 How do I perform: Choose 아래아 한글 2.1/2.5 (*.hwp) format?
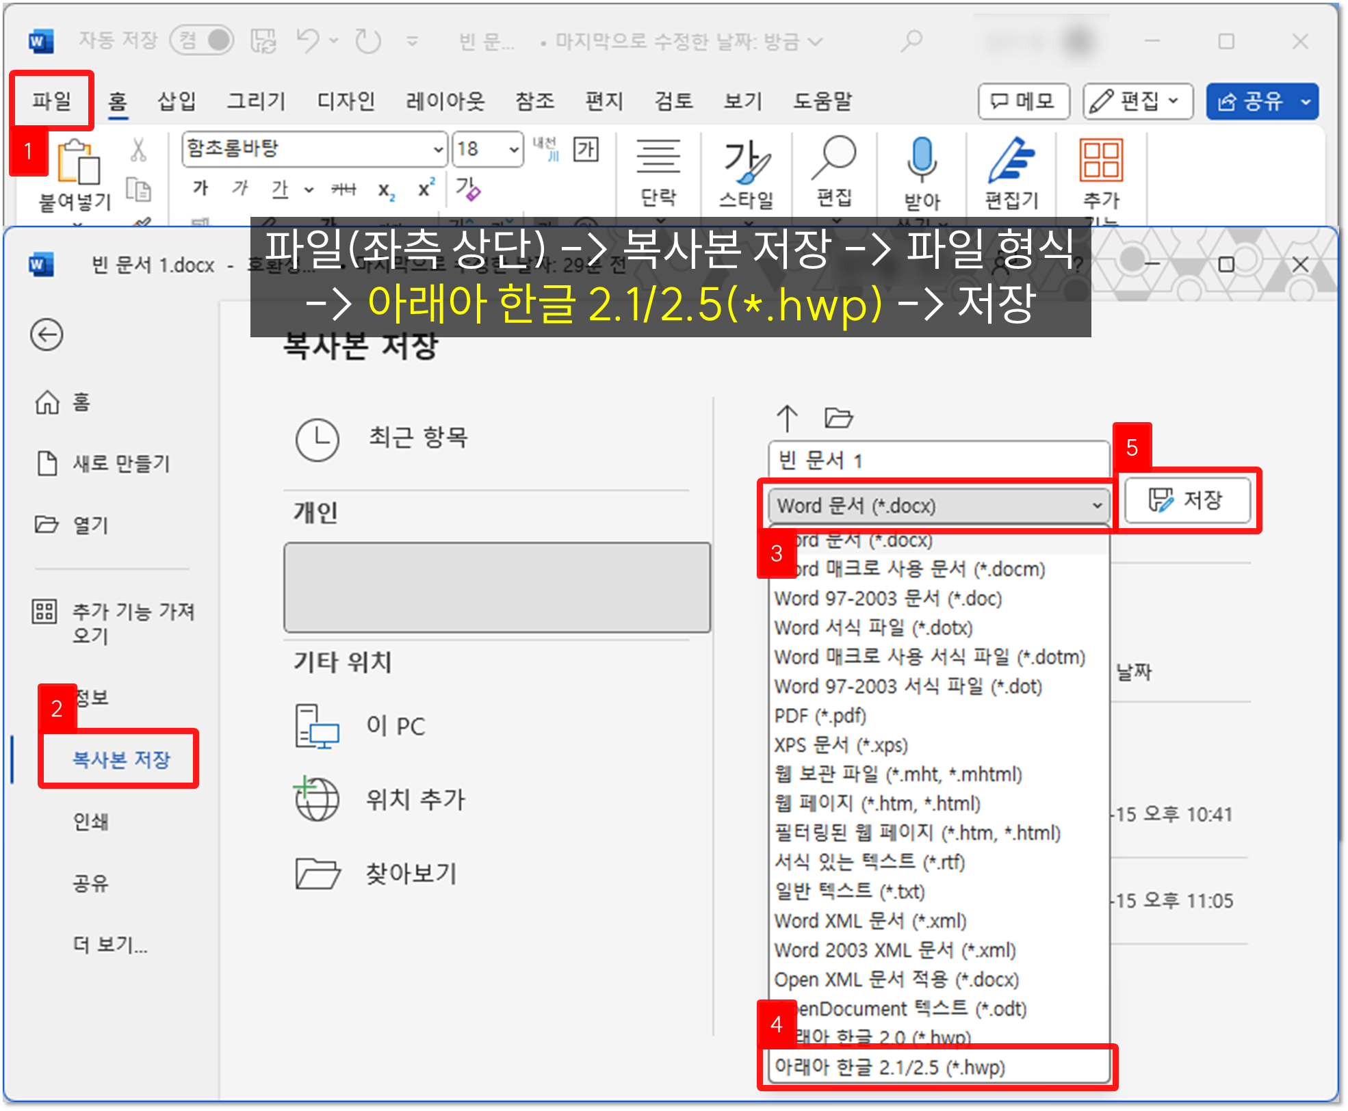click(x=890, y=1067)
